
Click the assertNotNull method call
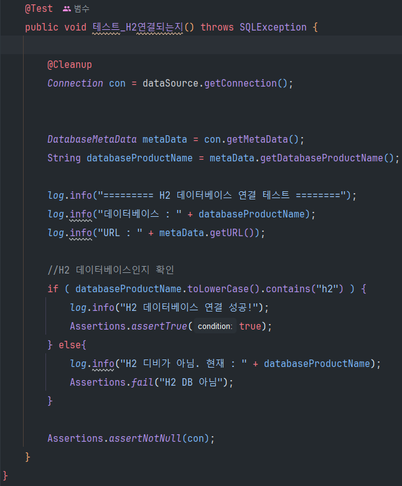click(145, 439)
